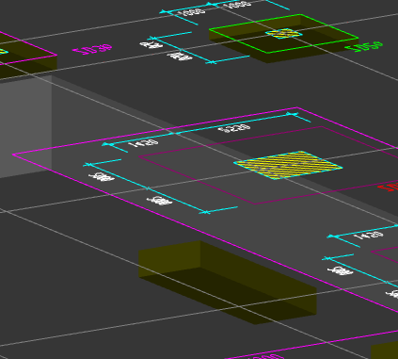The height and width of the screenshot is (359, 398).
Task: Click the small hatched column in green footing
Action: click(284, 33)
